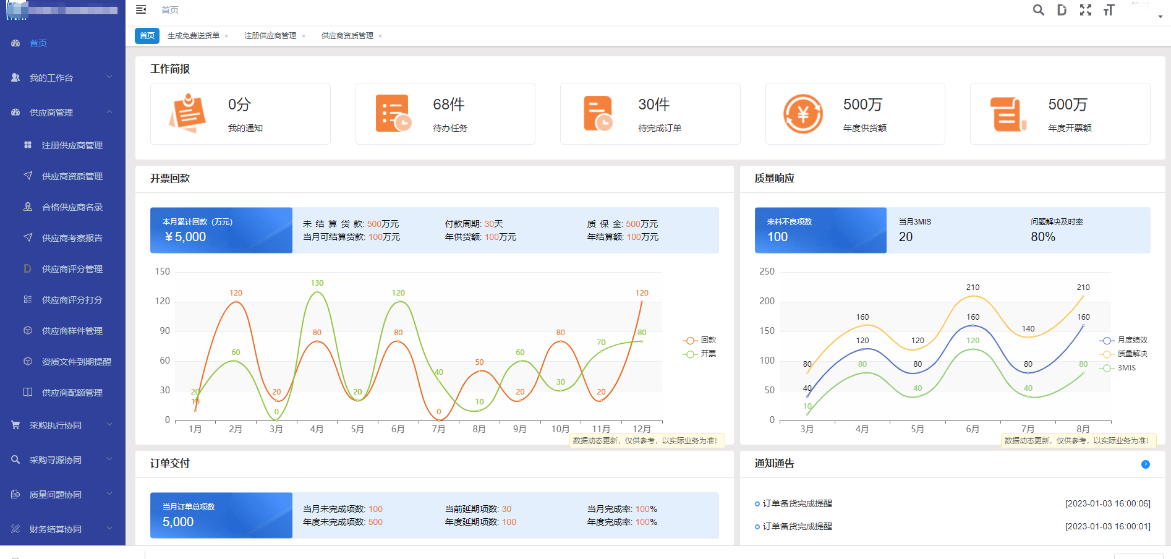Click 供应商配额管理 book icon
The height and width of the screenshot is (559, 1171).
28,393
